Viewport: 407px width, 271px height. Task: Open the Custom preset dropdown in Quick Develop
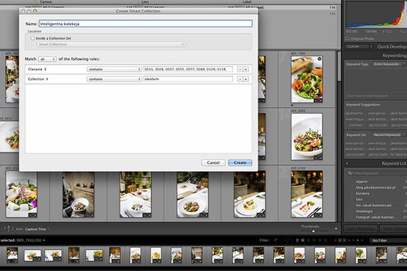(x=359, y=46)
